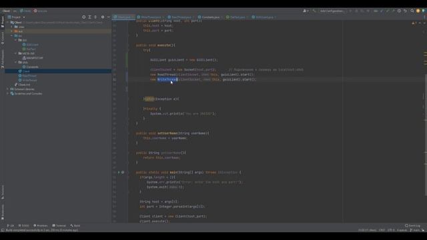Click the highlighted WriteThread text in code

167,79
